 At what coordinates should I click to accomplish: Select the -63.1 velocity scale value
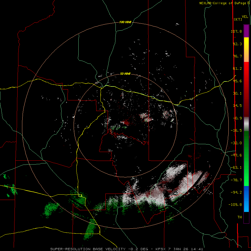236,168
